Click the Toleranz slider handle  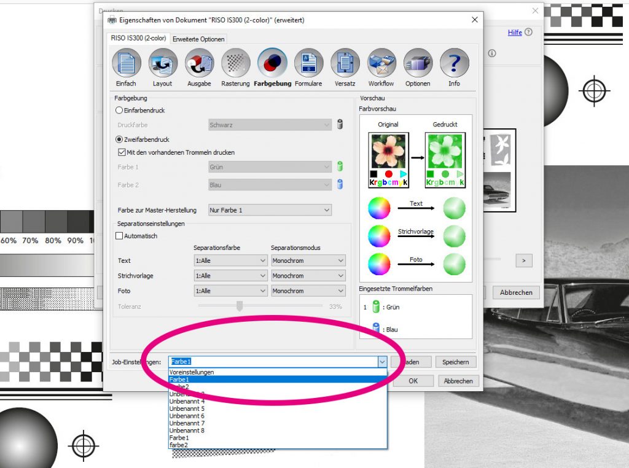pos(240,306)
